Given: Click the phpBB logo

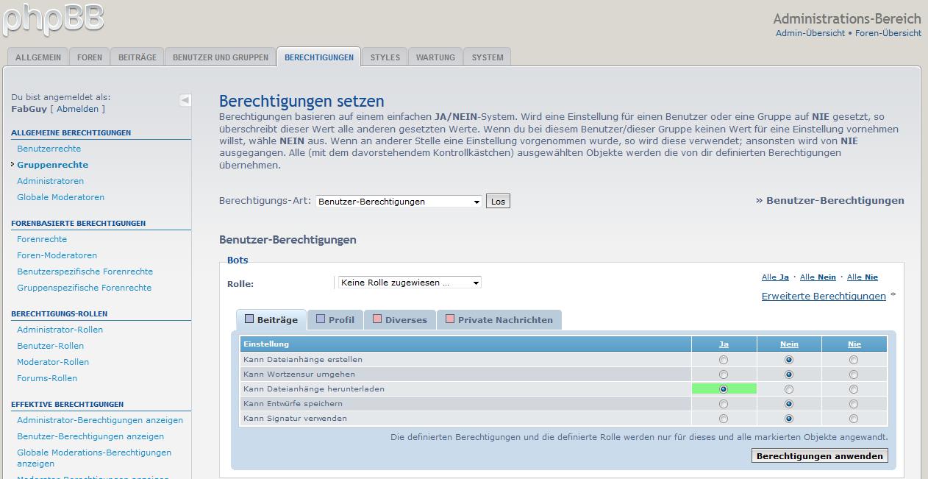Looking at the screenshot, I should tap(53, 19).
